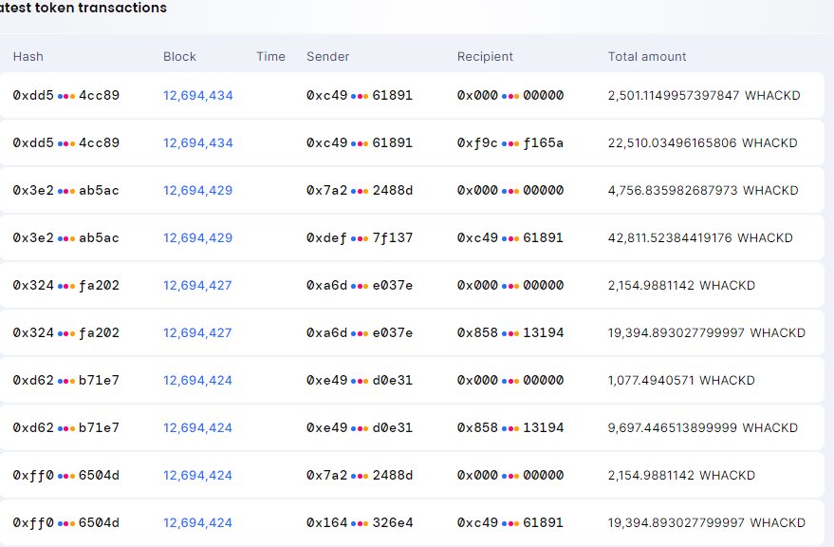Open block 12,694,424 in the 9,697.446513899999 row

tap(198, 427)
